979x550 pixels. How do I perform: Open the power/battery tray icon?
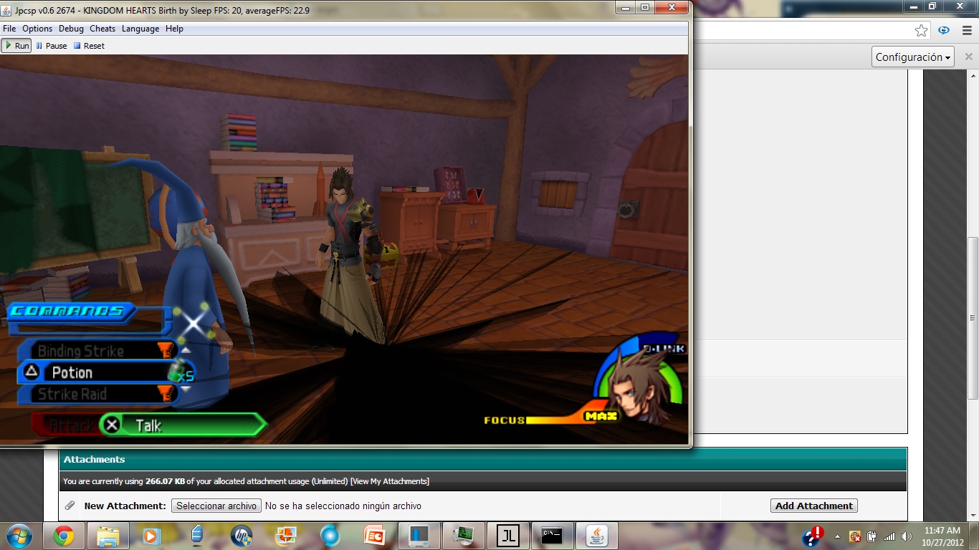point(871,536)
